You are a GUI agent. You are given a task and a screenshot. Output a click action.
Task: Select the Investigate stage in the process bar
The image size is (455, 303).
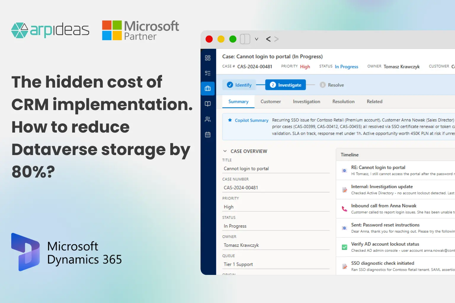pyautogui.click(x=285, y=85)
